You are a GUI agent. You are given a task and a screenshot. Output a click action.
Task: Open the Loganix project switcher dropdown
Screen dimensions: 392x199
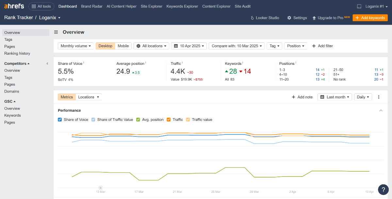pos(49,18)
